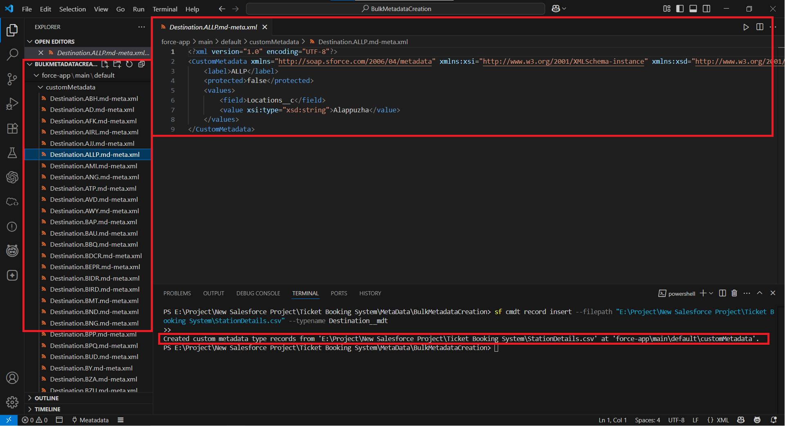Open the Source Control view

click(x=12, y=79)
